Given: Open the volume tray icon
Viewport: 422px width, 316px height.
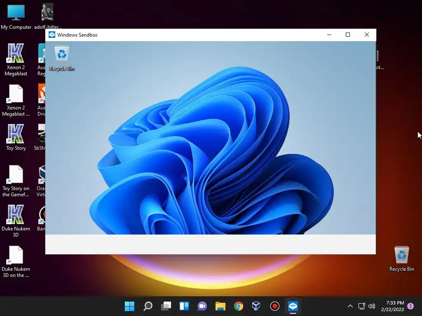Looking at the screenshot, I should [372, 306].
